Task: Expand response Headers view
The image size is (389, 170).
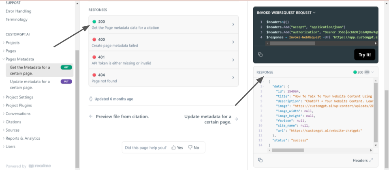Action: coord(371,160)
